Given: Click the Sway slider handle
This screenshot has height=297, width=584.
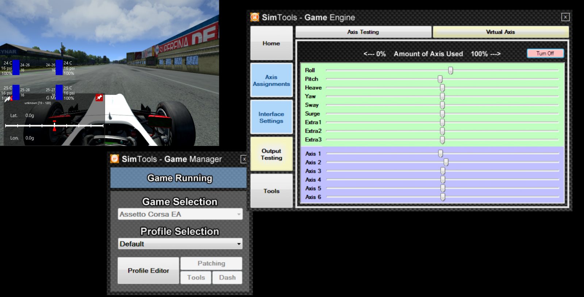Looking at the screenshot, I should [x=442, y=105].
